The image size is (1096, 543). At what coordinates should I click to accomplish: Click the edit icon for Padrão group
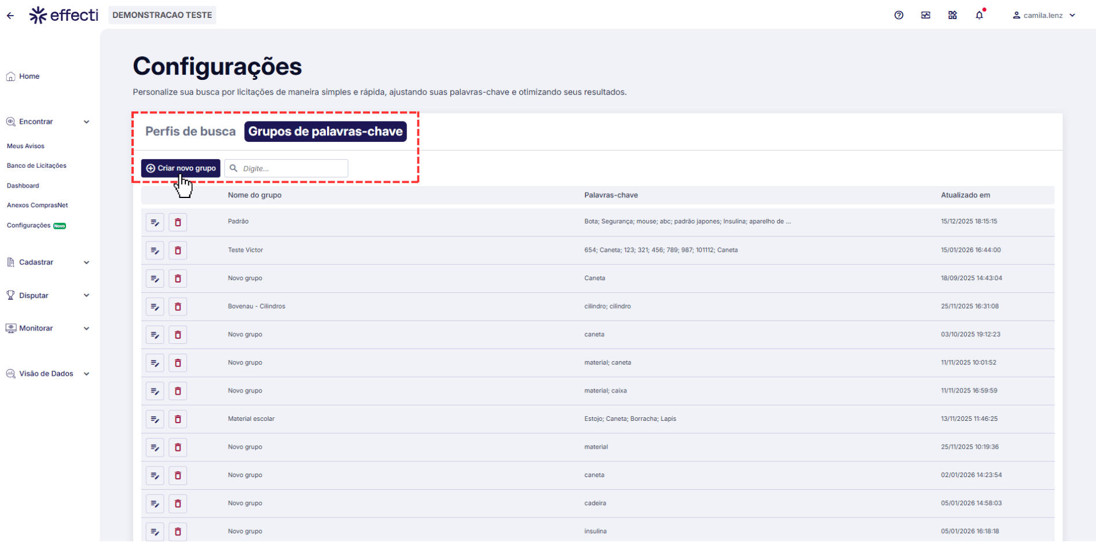155,222
